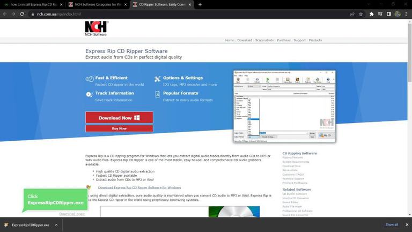This screenshot has width=412, height=232.
Task: Click the Express Rip CD Ripper Software title
Action: [127, 51]
